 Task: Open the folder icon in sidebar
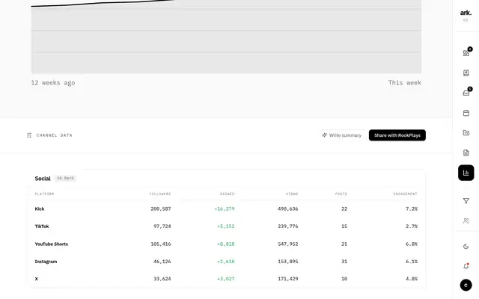click(x=466, y=133)
